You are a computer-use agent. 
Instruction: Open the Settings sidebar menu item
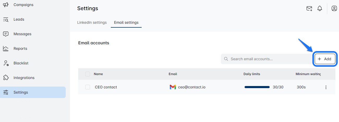(x=33, y=92)
